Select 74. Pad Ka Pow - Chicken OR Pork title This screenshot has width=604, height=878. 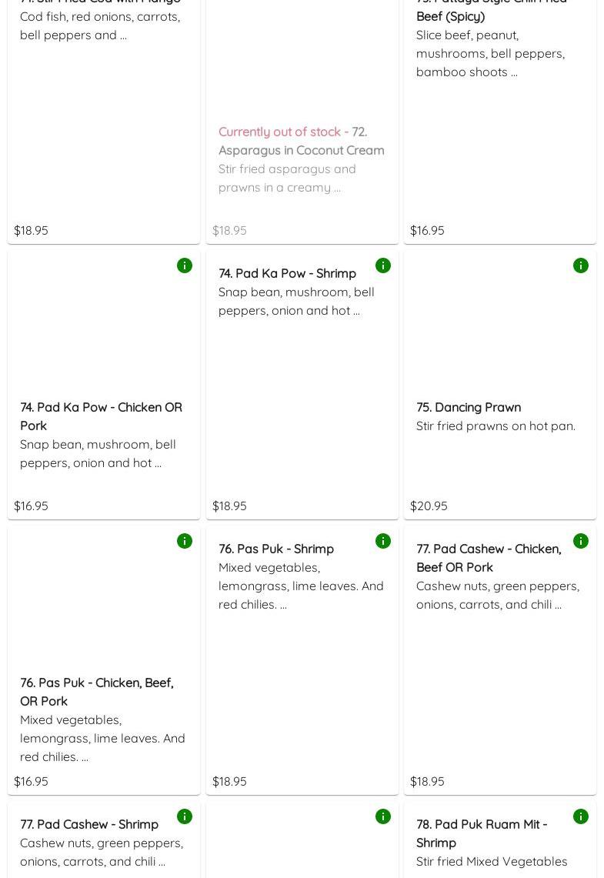click(101, 416)
